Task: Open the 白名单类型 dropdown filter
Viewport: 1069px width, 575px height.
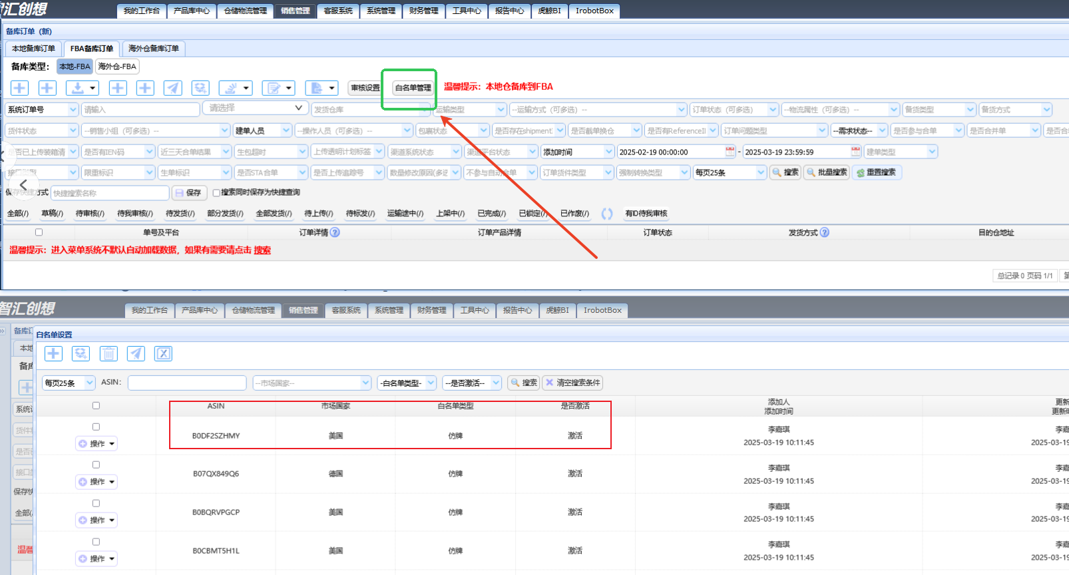Action: [407, 383]
